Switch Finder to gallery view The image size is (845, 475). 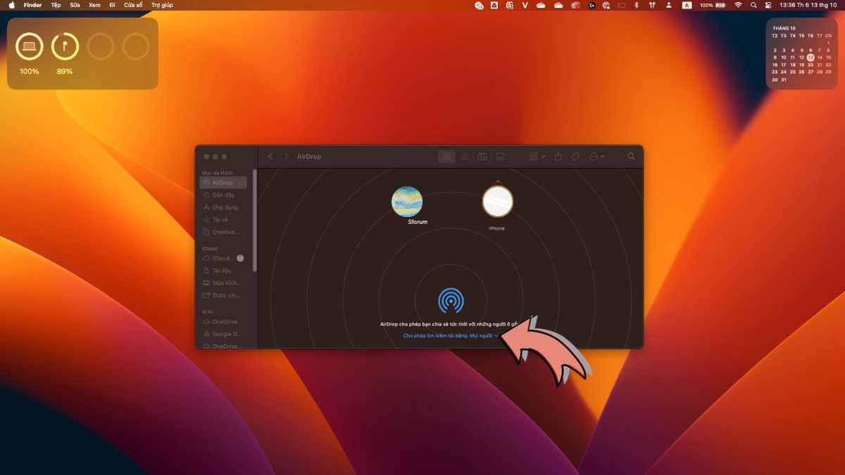click(x=500, y=156)
